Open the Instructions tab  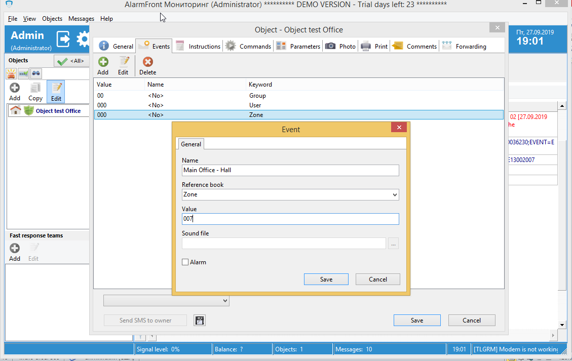coord(198,46)
